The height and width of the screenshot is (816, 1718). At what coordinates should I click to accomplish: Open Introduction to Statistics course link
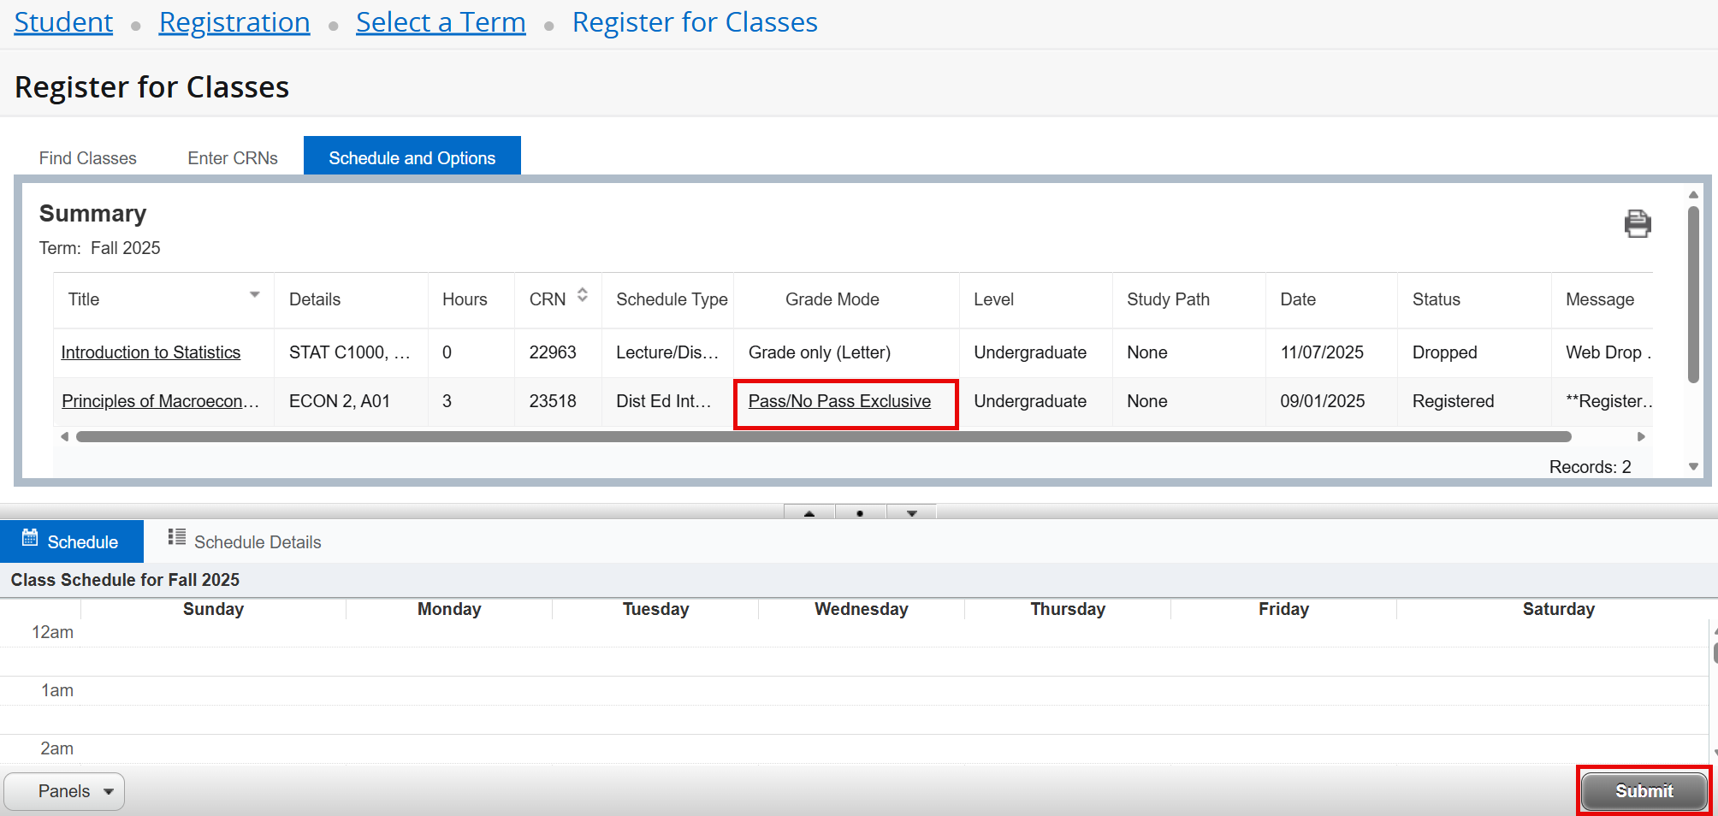[x=151, y=352]
